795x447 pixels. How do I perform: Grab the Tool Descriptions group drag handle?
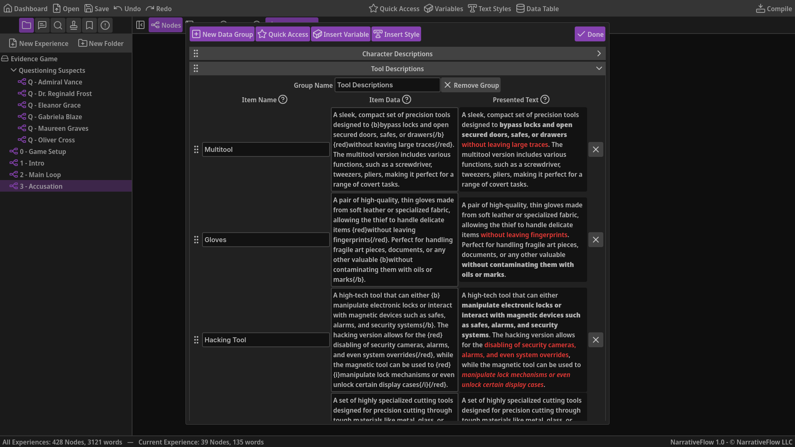tap(196, 69)
